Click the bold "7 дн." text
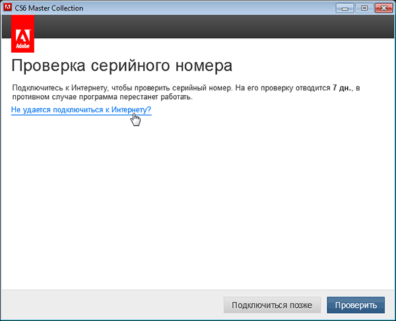The height and width of the screenshot is (321, 396). [342, 88]
